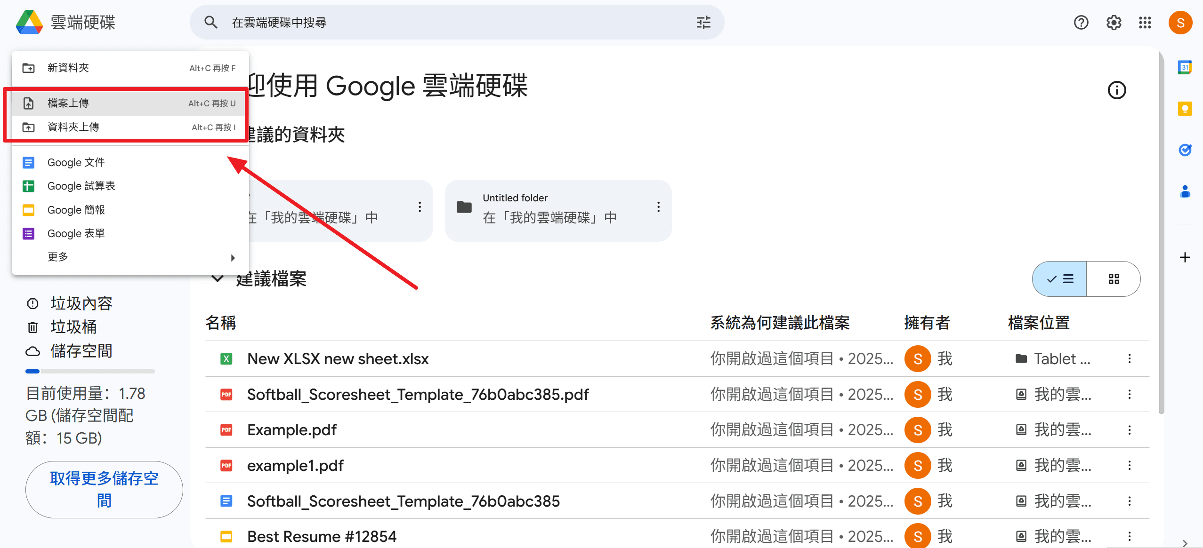Create a new Google 試算表
This screenshot has height=548, width=1203.
coord(130,186)
